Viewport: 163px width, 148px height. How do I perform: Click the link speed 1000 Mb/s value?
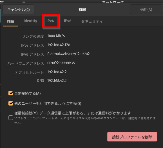point(56,36)
